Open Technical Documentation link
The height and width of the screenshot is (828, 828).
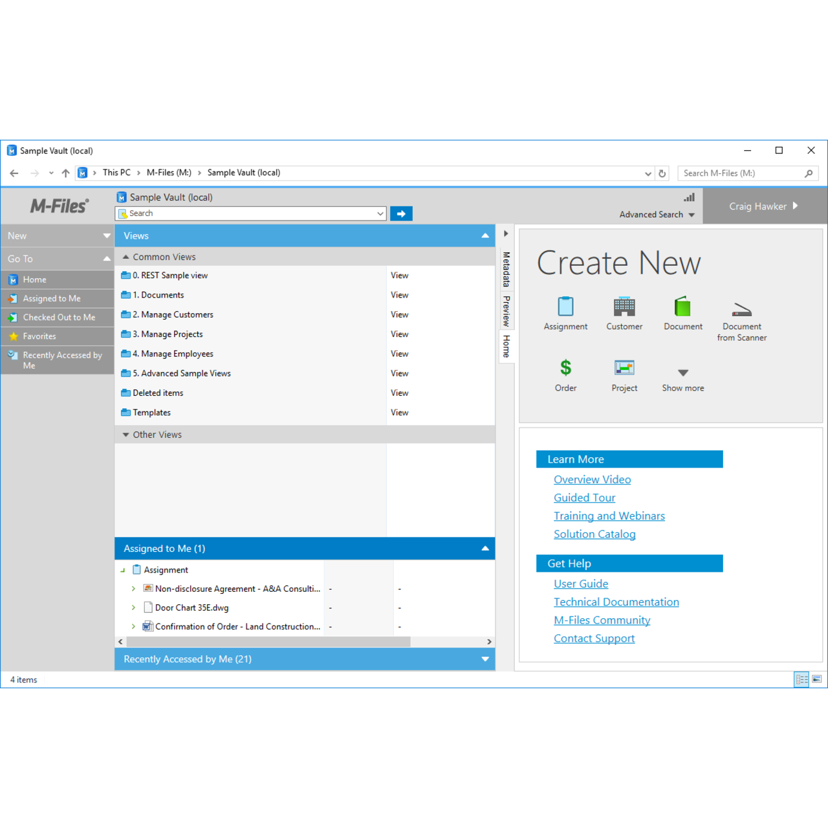[x=616, y=602]
